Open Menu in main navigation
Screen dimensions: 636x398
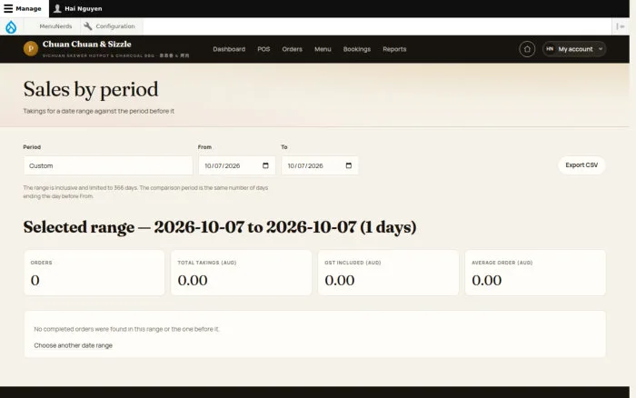pos(323,49)
